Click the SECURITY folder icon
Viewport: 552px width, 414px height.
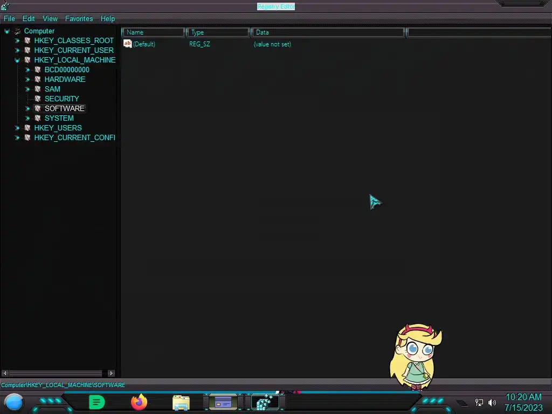coord(38,99)
